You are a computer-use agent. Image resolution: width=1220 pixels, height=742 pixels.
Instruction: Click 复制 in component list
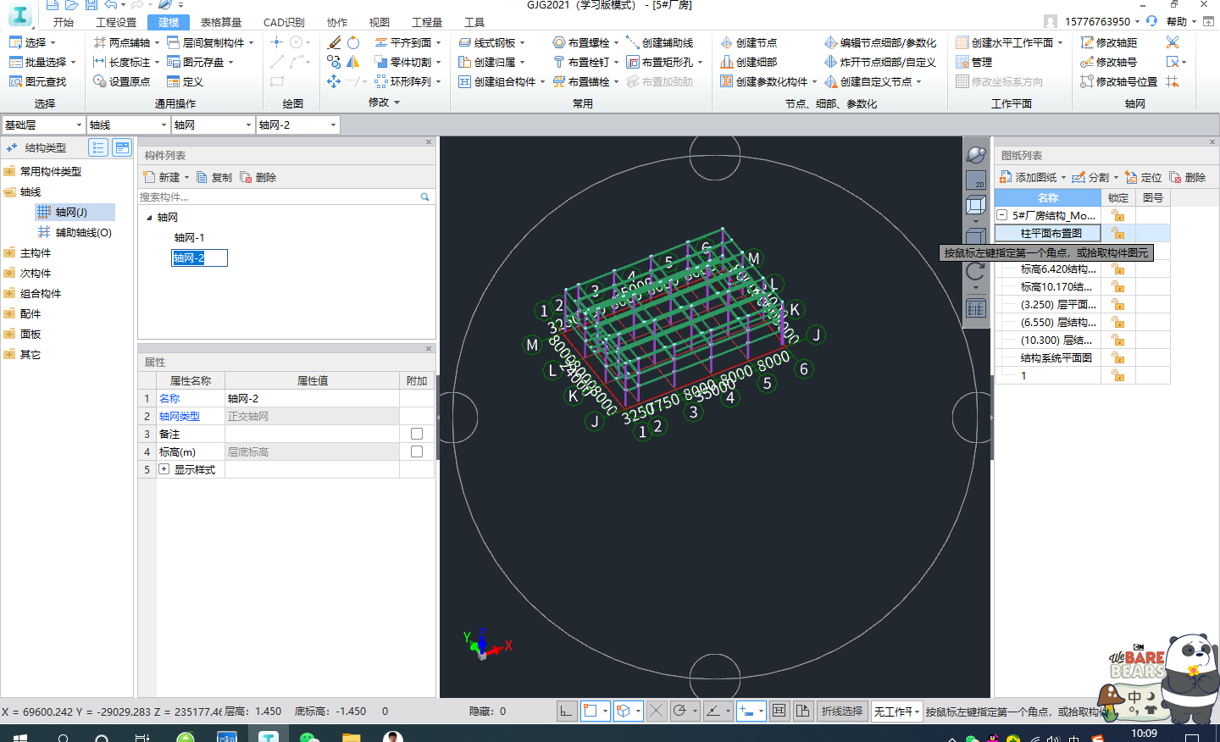click(214, 177)
